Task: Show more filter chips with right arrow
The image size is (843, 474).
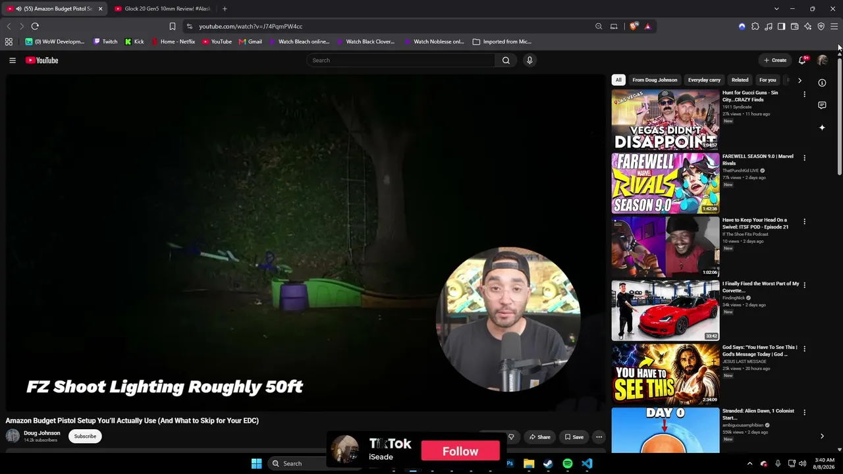Action: (800, 80)
